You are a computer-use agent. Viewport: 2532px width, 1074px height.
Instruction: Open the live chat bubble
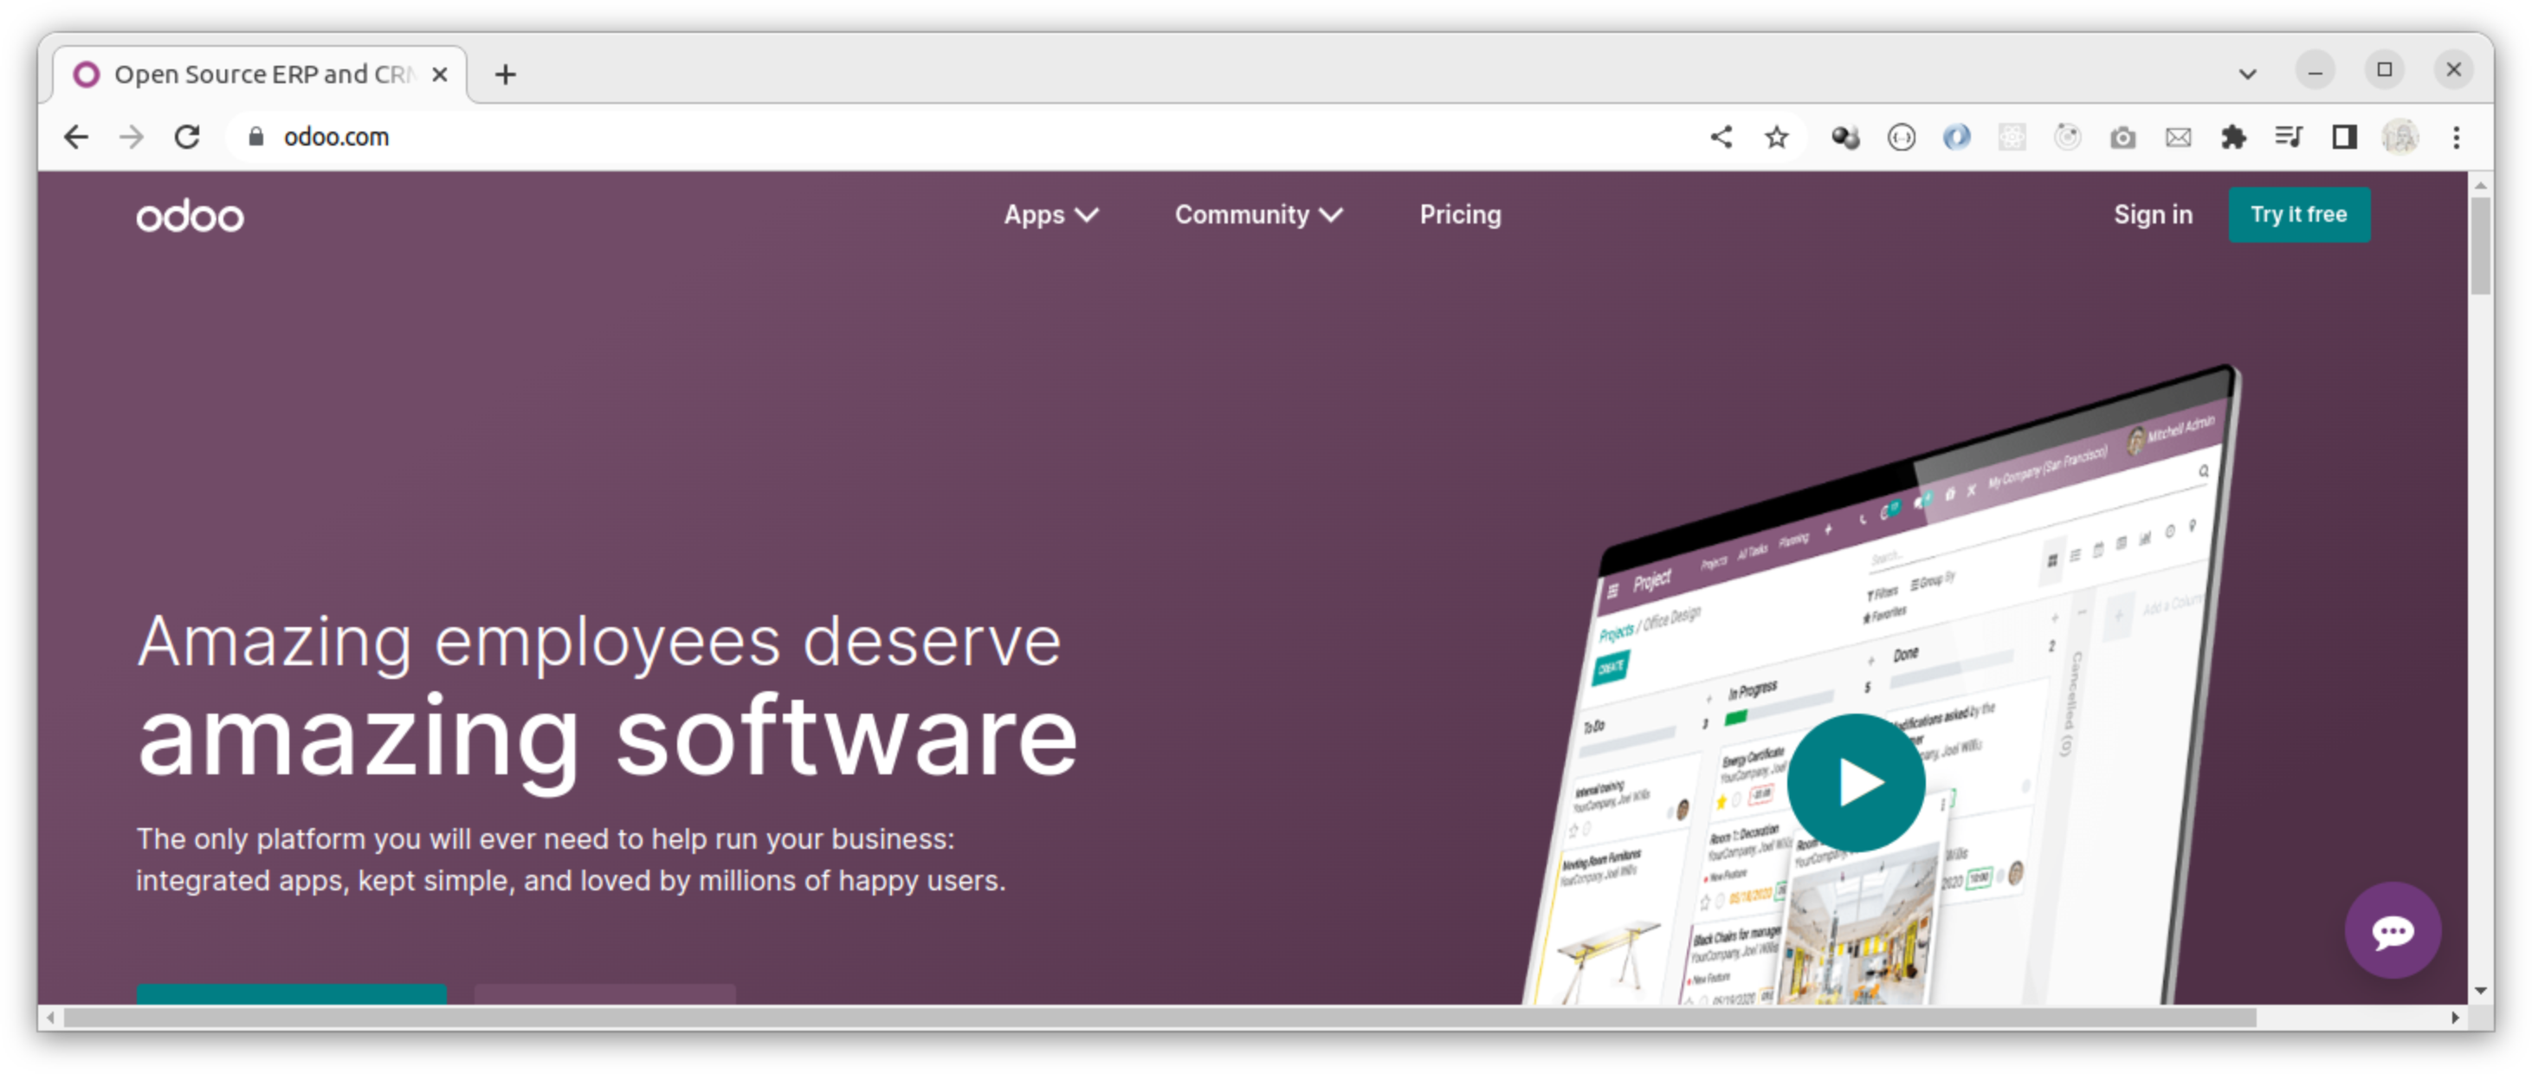click(x=2393, y=930)
